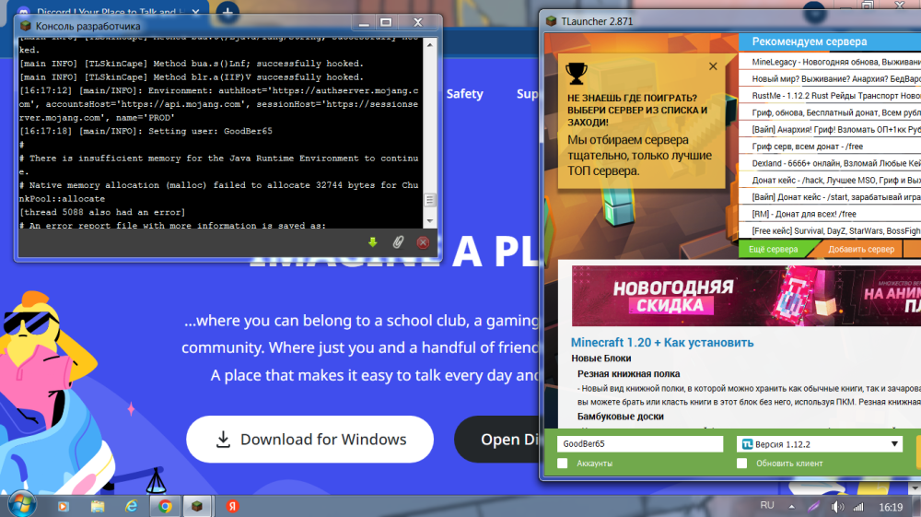
Task: Select Новый мир? Выживание server row
Action: [830, 78]
